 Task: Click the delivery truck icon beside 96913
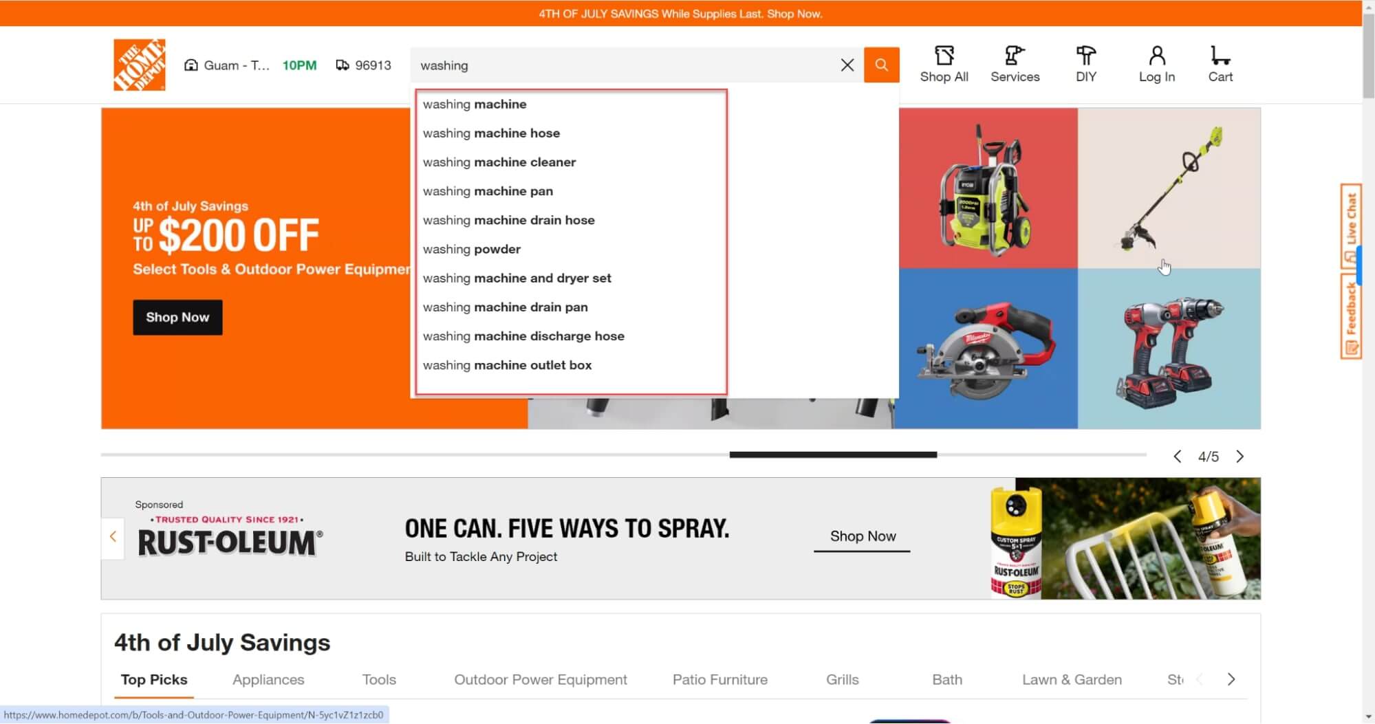pos(343,65)
